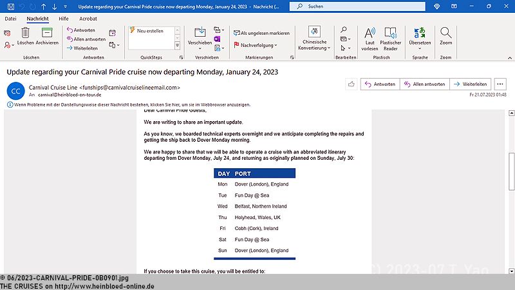Click the Find magnifier in Bearbeiten group
Image resolution: width=515 pixels, height=290 pixels.
click(x=344, y=30)
